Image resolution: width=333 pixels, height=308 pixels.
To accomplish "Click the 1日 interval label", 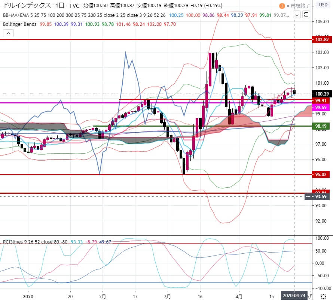I will [59, 6].
